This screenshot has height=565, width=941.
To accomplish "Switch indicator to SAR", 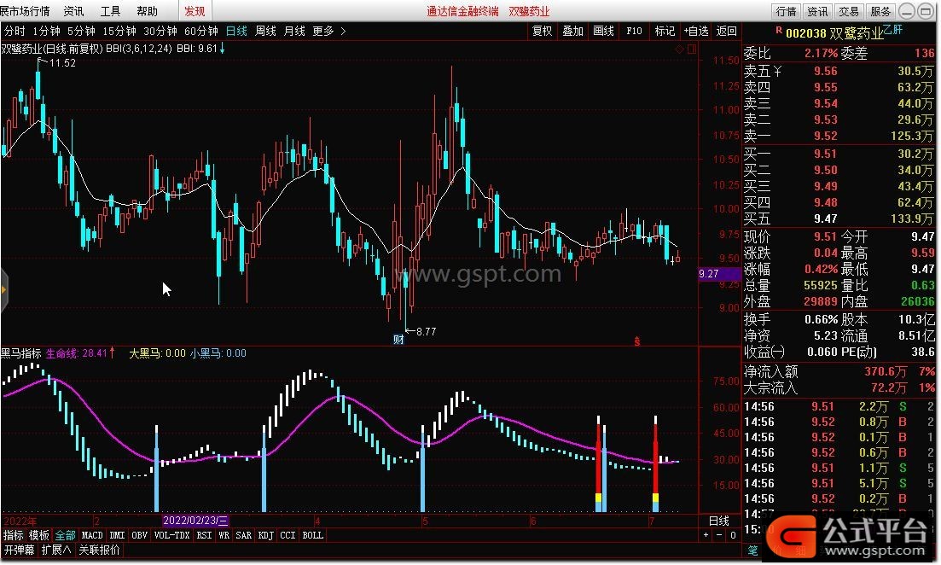I will pyautogui.click(x=244, y=535).
